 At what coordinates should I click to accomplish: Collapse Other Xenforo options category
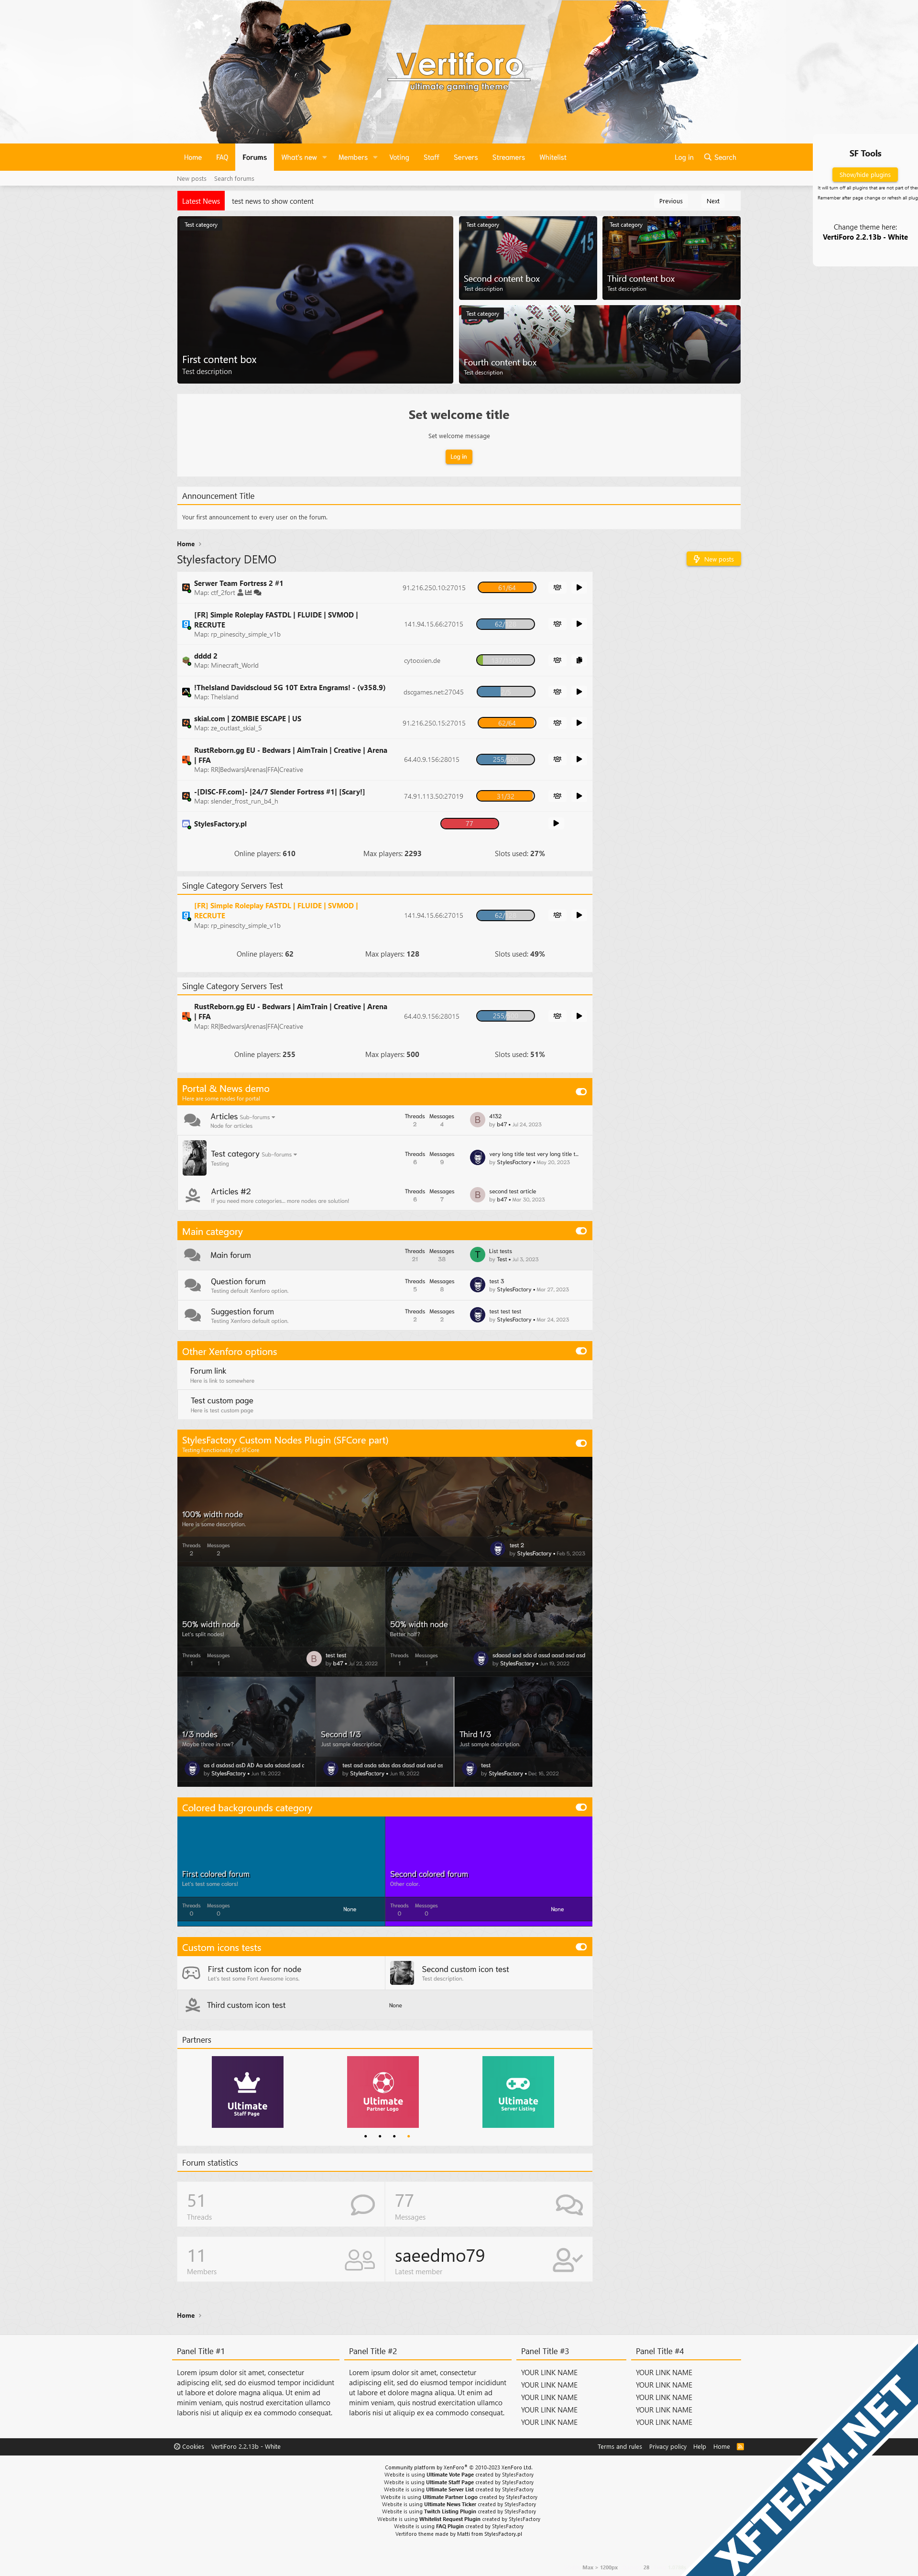[x=581, y=1351]
